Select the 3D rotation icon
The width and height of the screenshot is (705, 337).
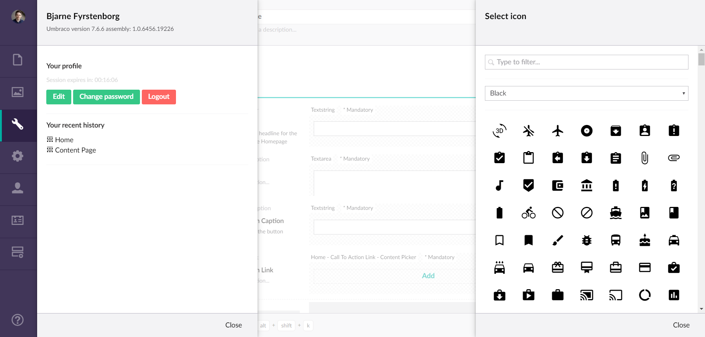(499, 131)
